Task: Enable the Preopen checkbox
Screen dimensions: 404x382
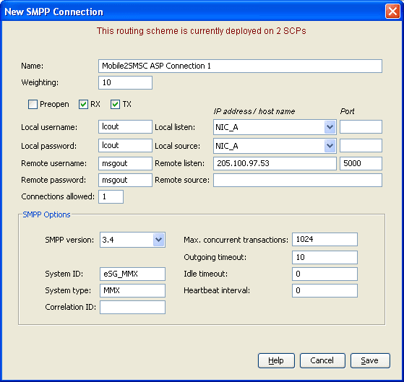Action: click(x=33, y=104)
